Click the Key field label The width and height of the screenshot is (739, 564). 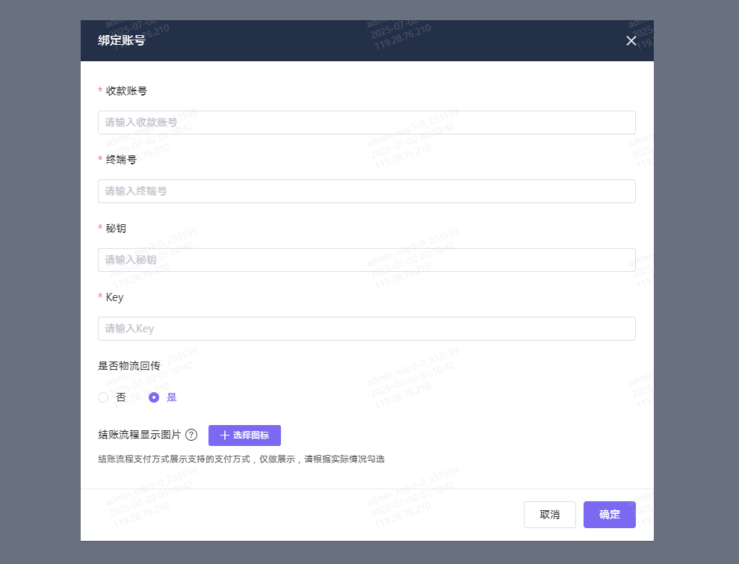(114, 297)
